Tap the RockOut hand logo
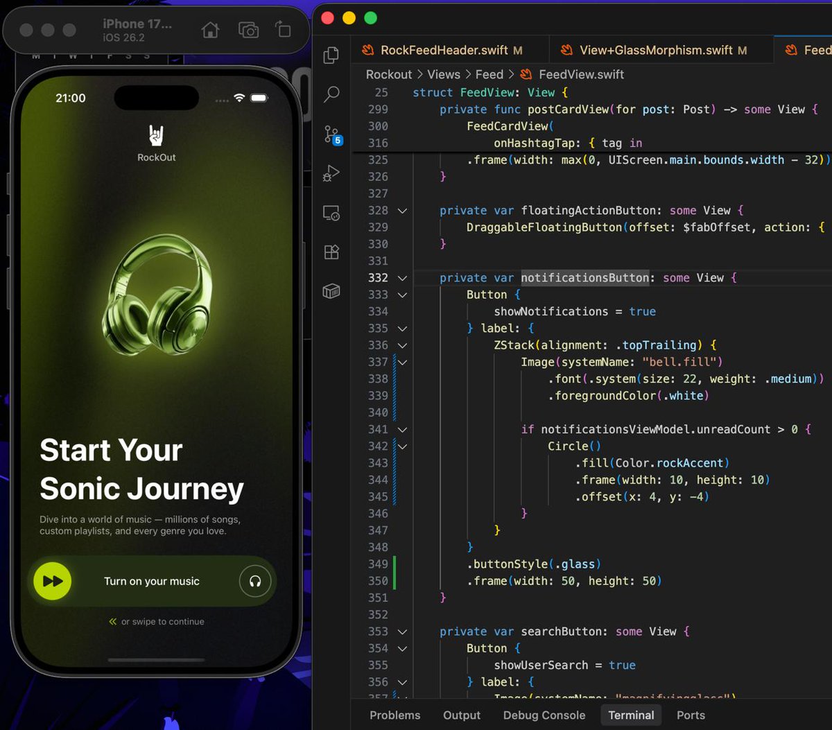This screenshot has width=832, height=730. [x=157, y=135]
